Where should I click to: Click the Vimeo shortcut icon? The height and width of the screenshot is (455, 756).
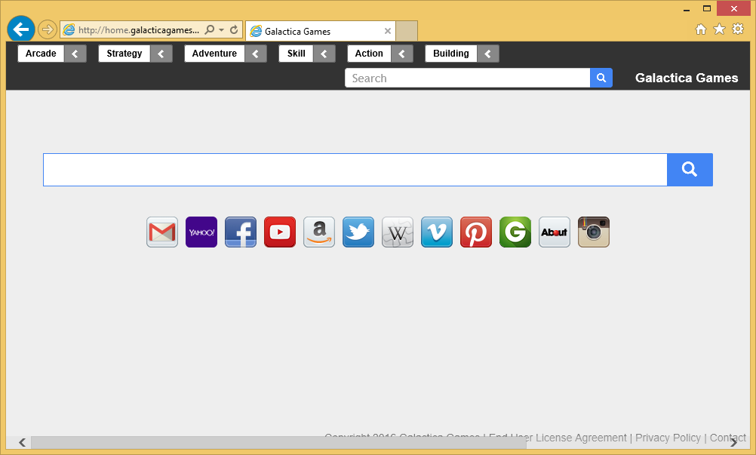(x=437, y=232)
